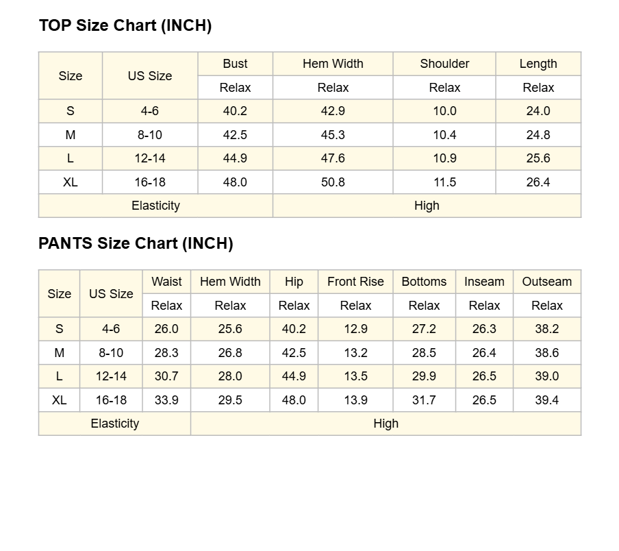Click the front rise value 13.5
619x551 pixels.
355,376
